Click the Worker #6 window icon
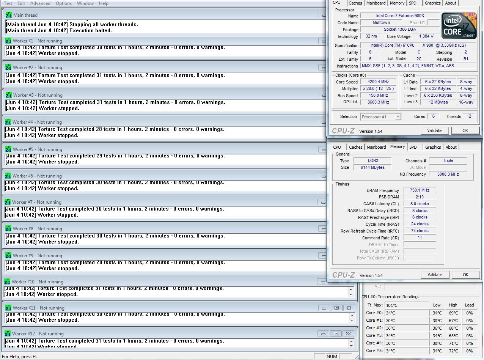This screenshot has width=484, height=360. coord(8,176)
